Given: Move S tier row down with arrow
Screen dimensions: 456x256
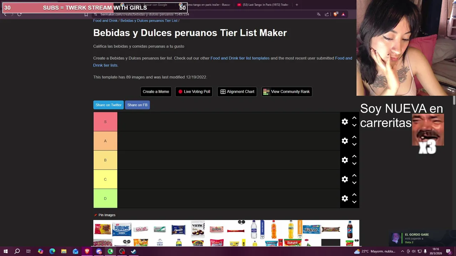Looking at the screenshot, I should [x=354, y=125].
